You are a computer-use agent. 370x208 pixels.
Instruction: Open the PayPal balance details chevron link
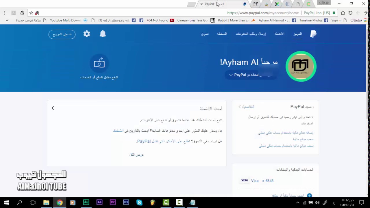246,107
